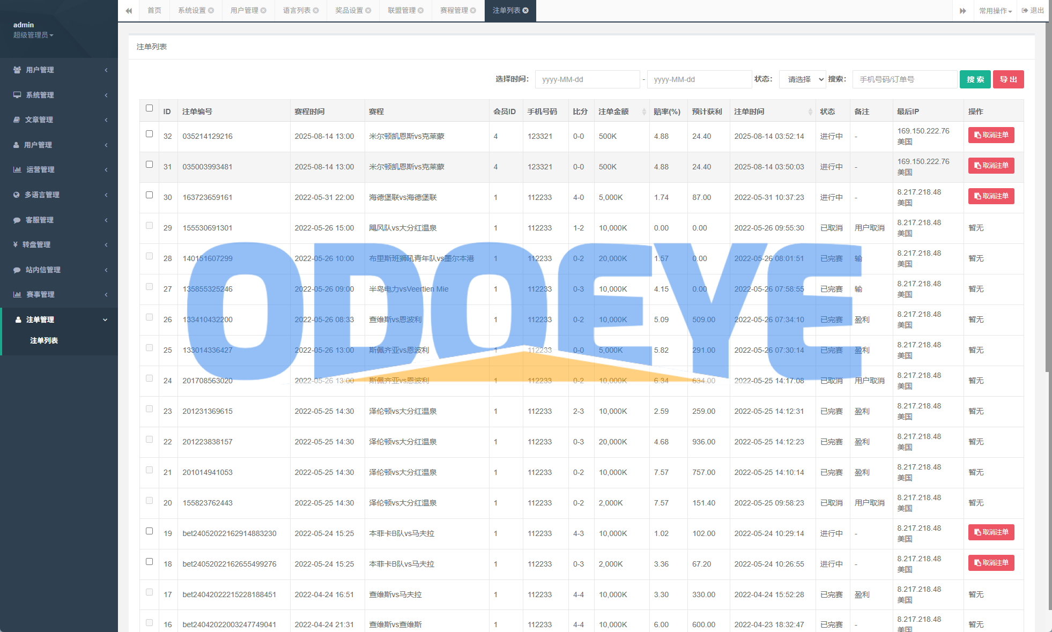The height and width of the screenshot is (632, 1052).
Task: Check the checkbox for order ID 32
Action: click(x=149, y=134)
